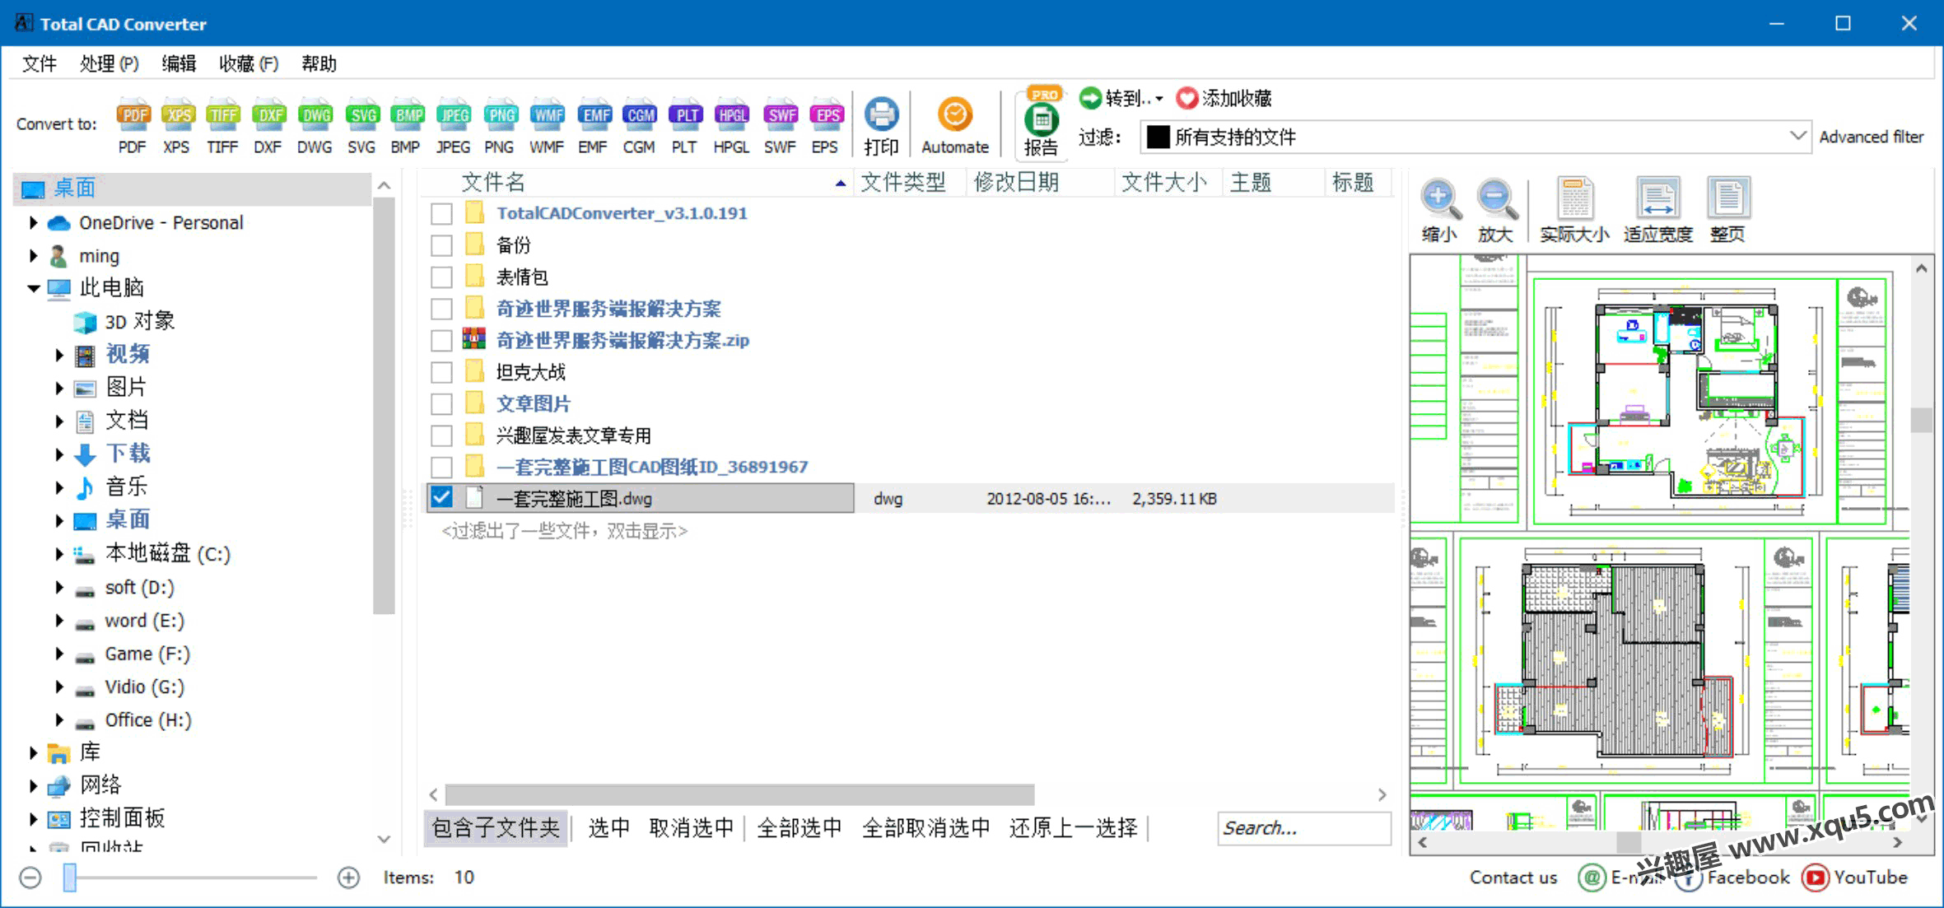Sort by 文件名 column header

coord(638,182)
